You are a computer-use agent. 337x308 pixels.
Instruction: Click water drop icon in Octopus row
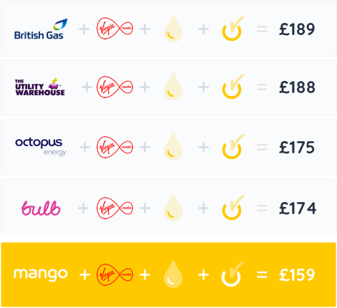173,147
